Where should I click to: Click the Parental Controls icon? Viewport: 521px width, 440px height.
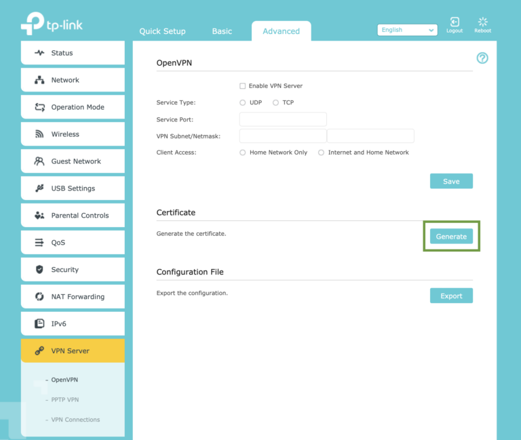click(39, 216)
